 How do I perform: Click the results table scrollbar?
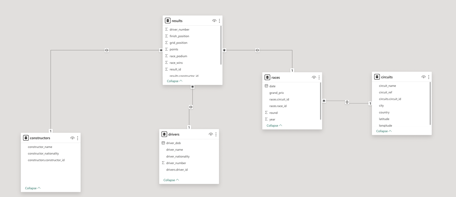pos(221,45)
